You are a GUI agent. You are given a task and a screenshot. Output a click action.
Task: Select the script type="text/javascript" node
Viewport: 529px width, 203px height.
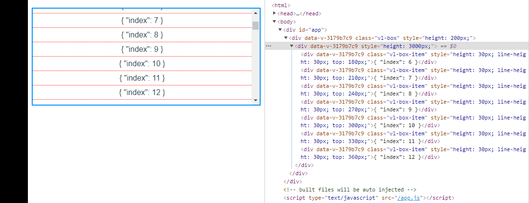point(369,198)
